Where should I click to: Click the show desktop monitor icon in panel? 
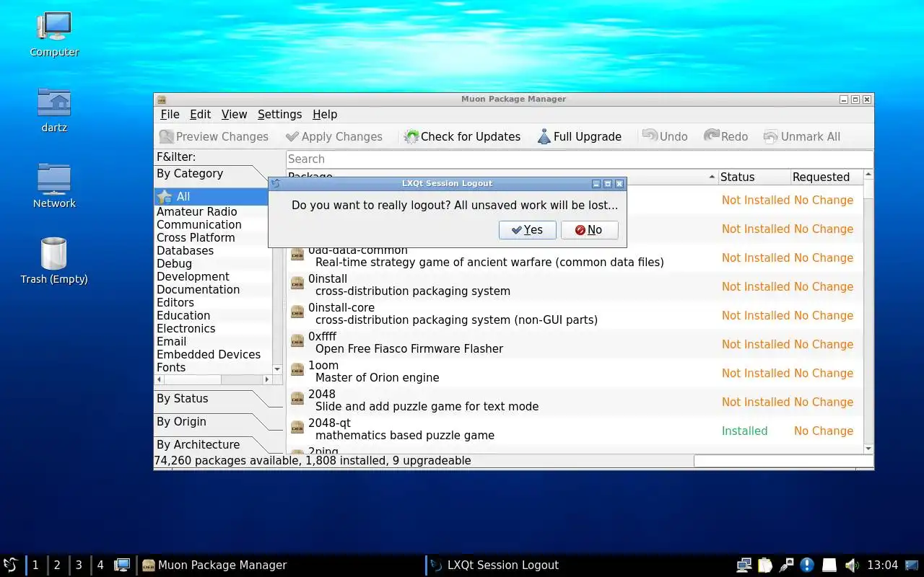(x=123, y=565)
